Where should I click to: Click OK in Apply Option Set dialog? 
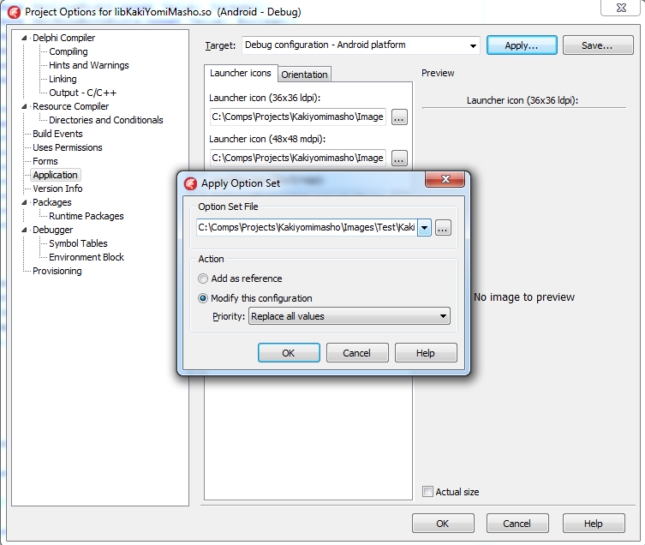(x=289, y=353)
